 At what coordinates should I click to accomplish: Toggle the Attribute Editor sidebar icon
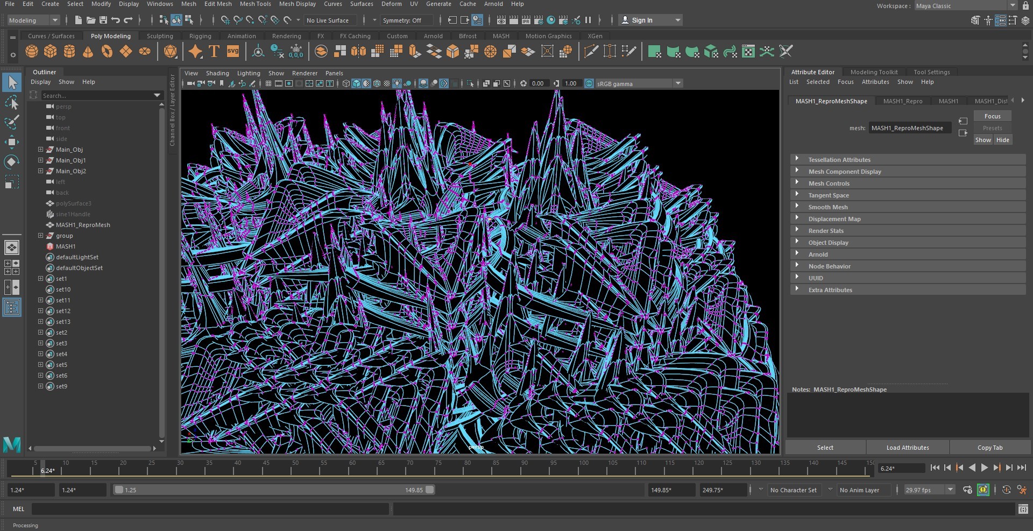pyautogui.click(x=1001, y=20)
